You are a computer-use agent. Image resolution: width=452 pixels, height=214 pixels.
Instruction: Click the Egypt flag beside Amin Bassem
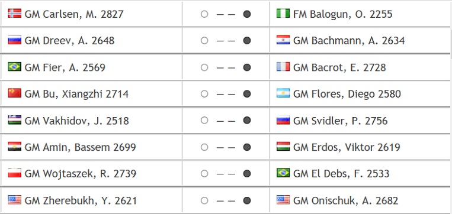pyautogui.click(x=14, y=147)
